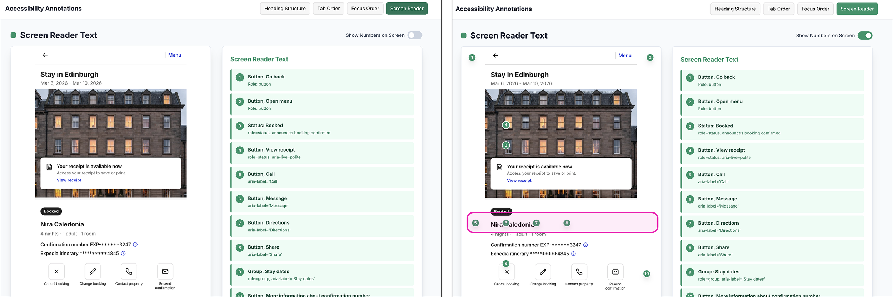This screenshot has width=893, height=297.
Task: Click View receipt link in right panel
Action: [519, 180]
